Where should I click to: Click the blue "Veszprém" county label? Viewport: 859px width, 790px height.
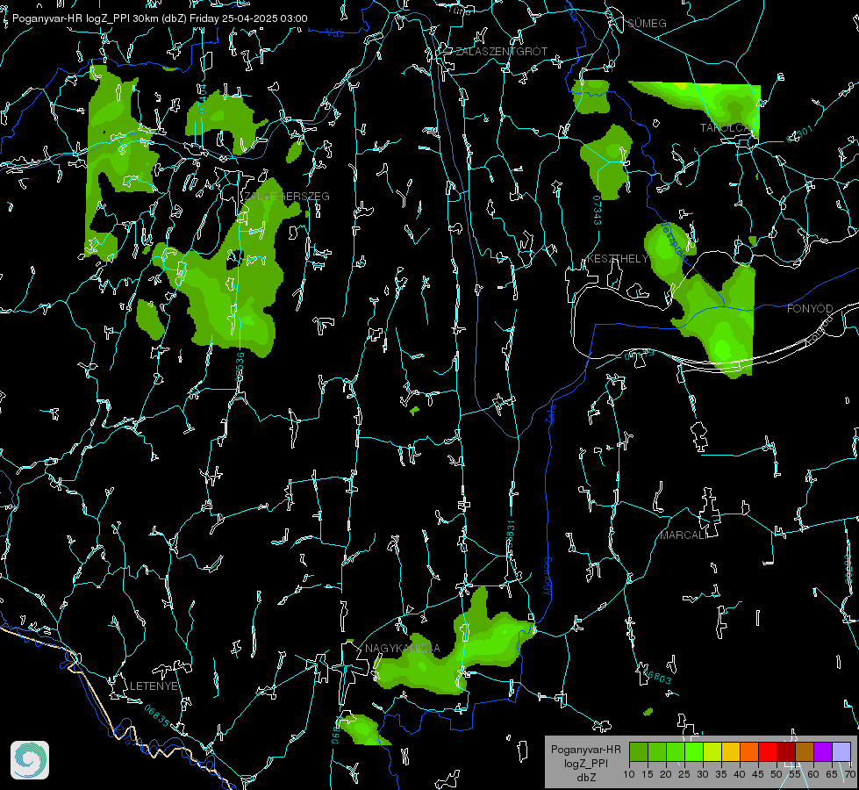pos(674,241)
